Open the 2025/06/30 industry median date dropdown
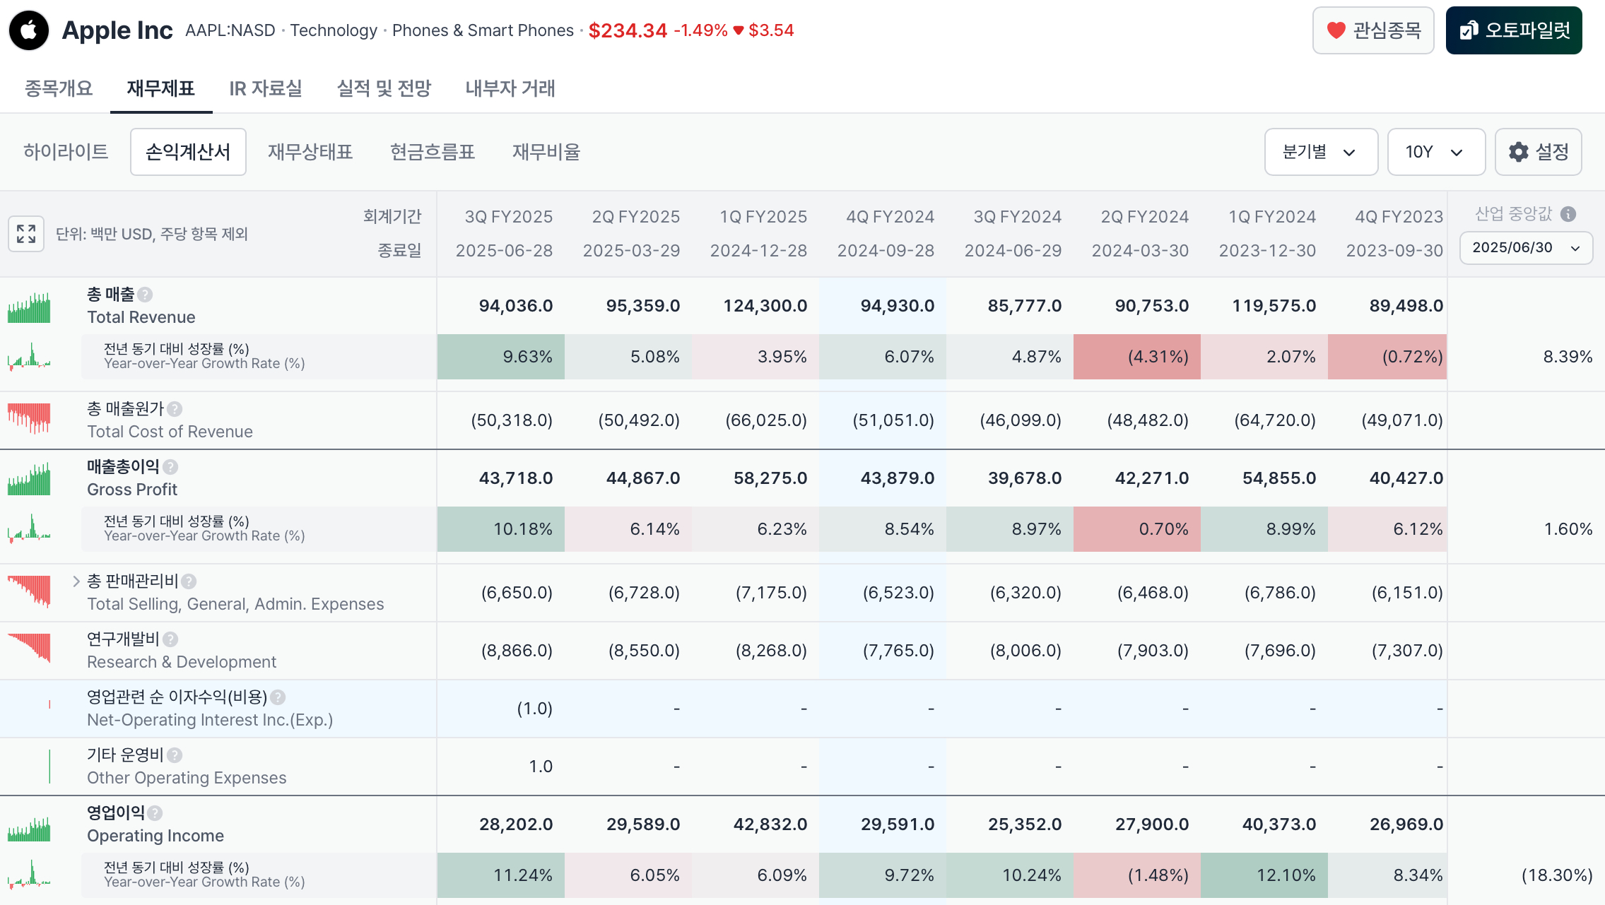 tap(1526, 248)
